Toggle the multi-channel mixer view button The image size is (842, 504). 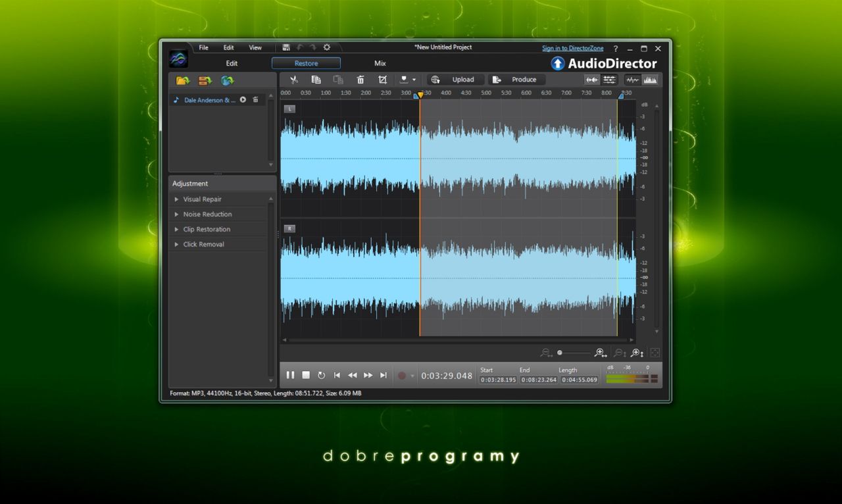(x=609, y=80)
